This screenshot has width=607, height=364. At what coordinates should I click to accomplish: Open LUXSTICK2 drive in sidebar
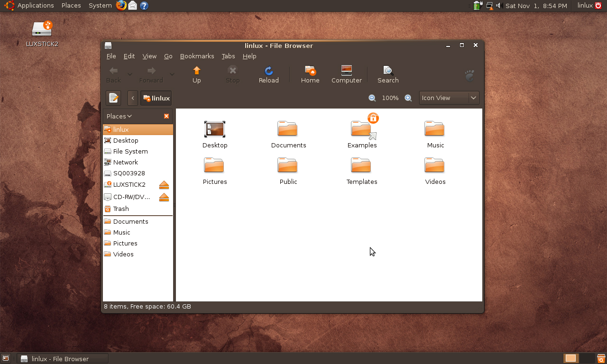(x=129, y=184)
